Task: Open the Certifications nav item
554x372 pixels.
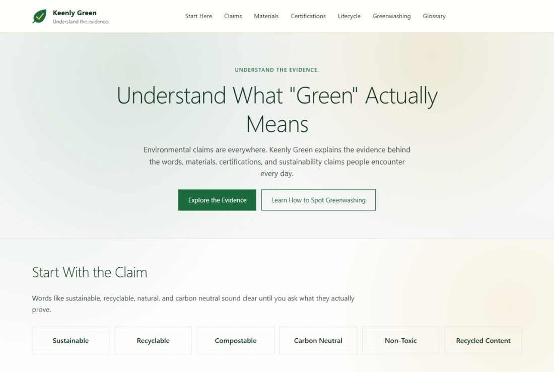Action: (308, 16)
